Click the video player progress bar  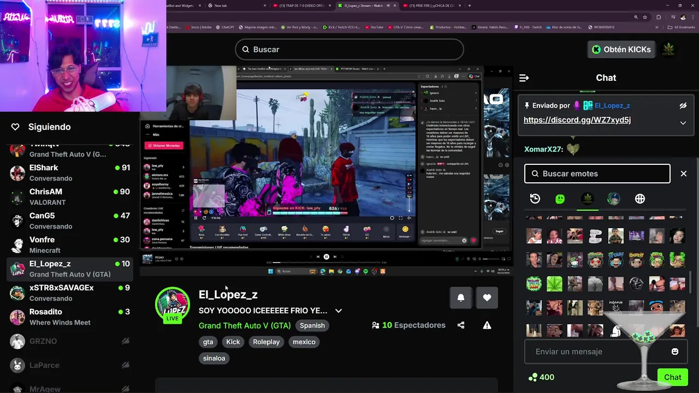coord(327,263)
